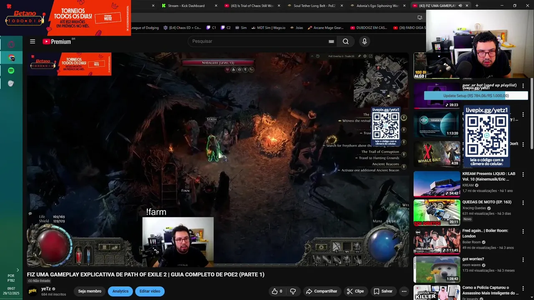Click the magnifier search button
Screen dimensions: 534x300
click(345, 41)
